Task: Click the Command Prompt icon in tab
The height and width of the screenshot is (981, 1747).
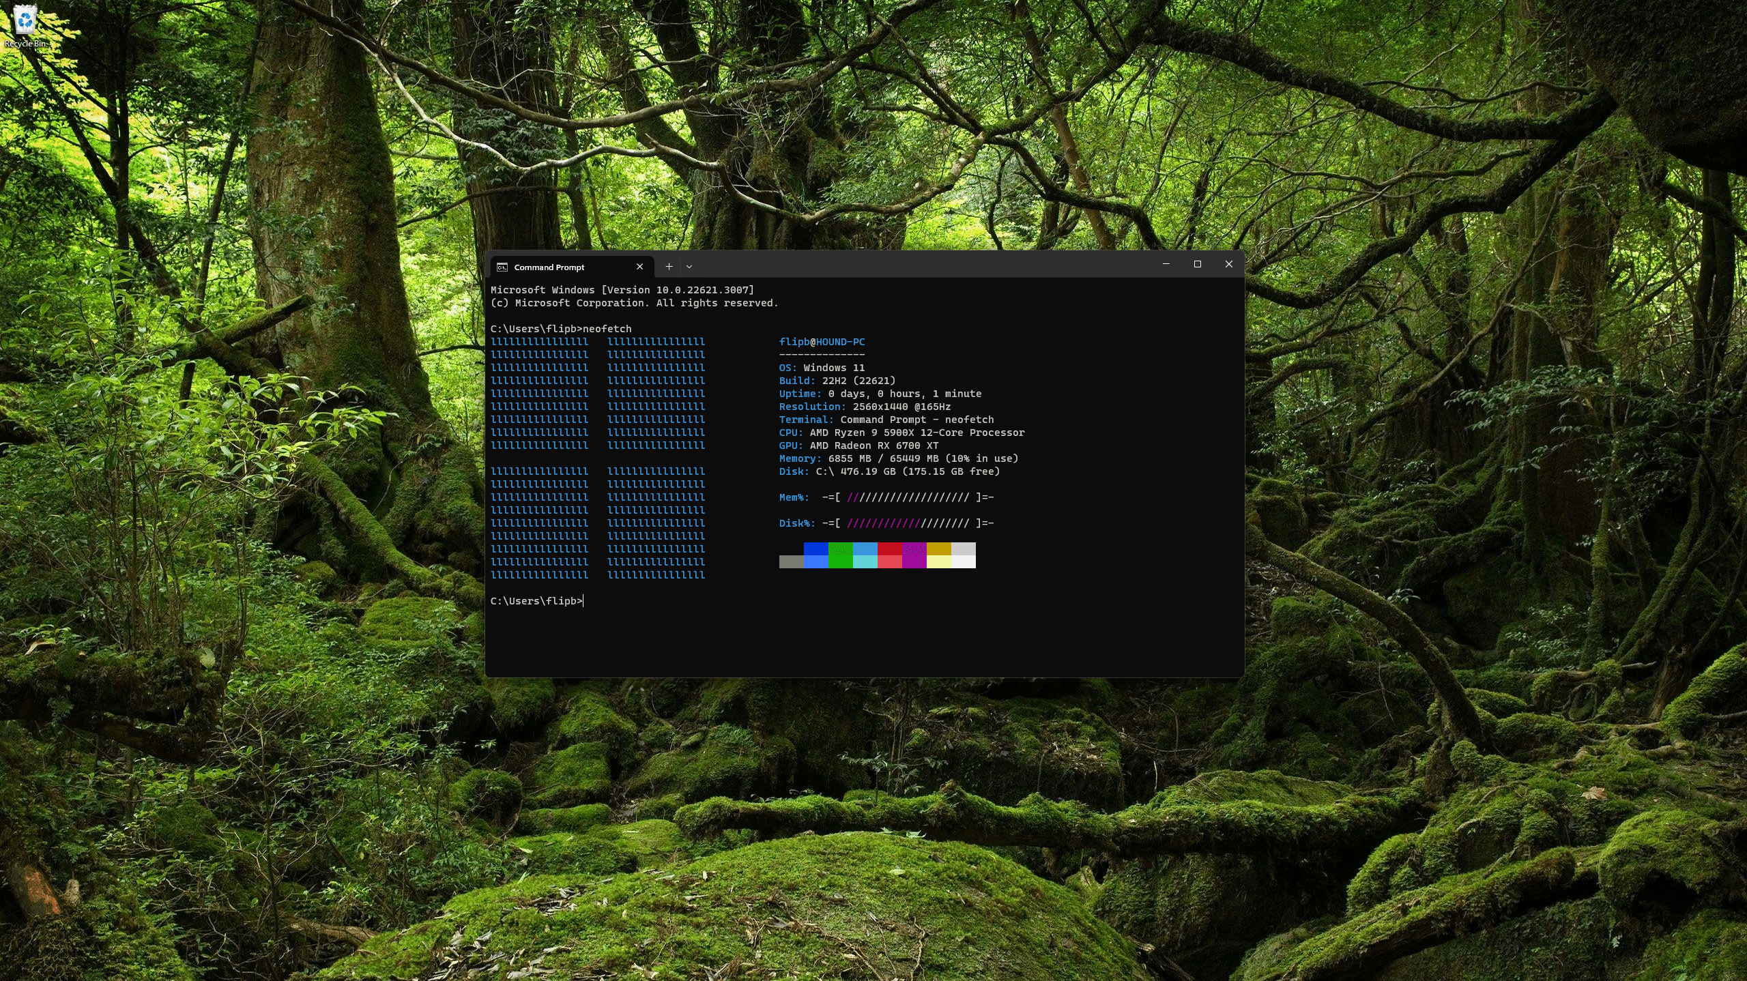Action: (x=502, y=267)
